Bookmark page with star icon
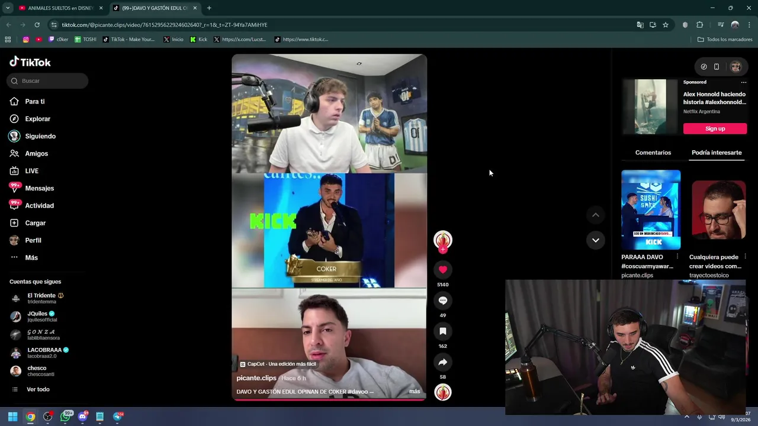758x426 pixels. 666,25
